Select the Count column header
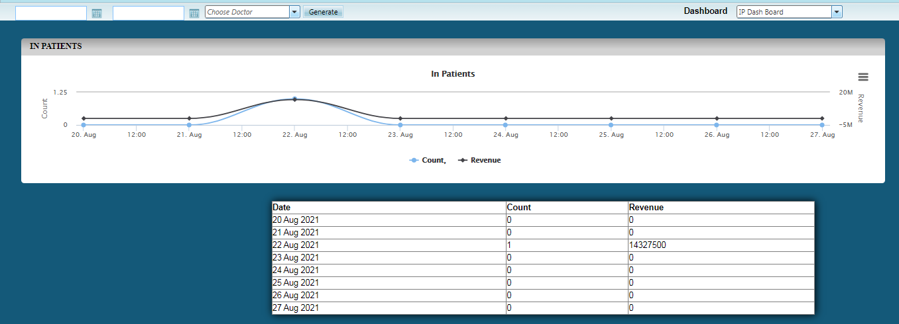The height and width of the screenshot is (324, 899). [518, 207]
